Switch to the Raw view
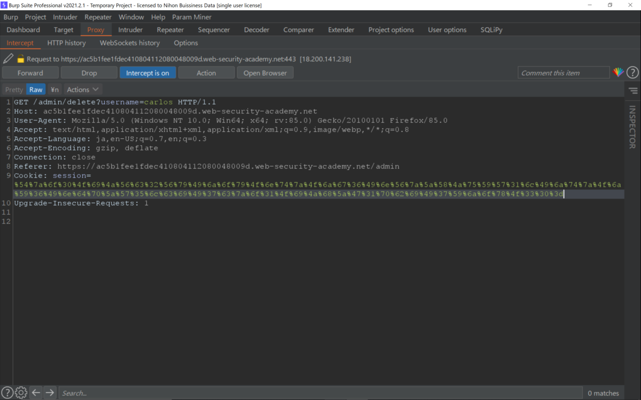Image resolution: width=641 pixels, height=400 pixels. coord(36,90)
